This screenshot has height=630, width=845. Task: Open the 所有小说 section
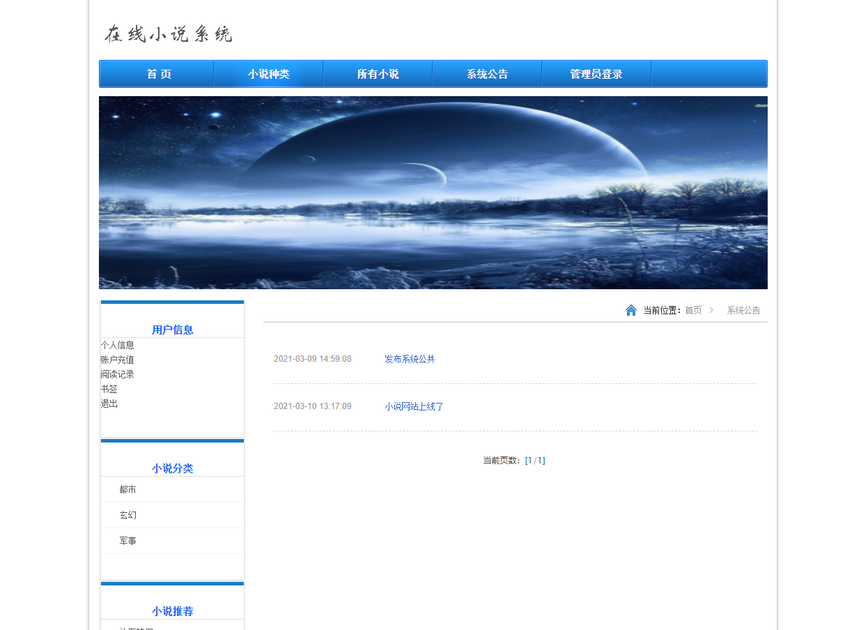click(x=378, y=73)
